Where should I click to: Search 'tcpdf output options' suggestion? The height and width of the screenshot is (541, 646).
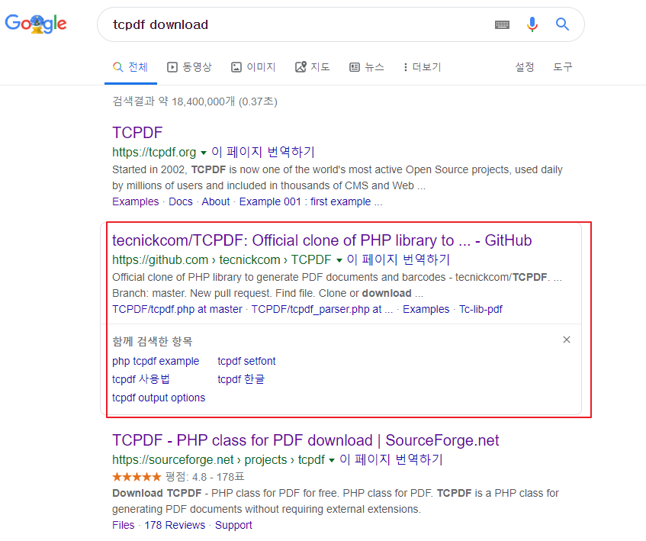point(158,398)
